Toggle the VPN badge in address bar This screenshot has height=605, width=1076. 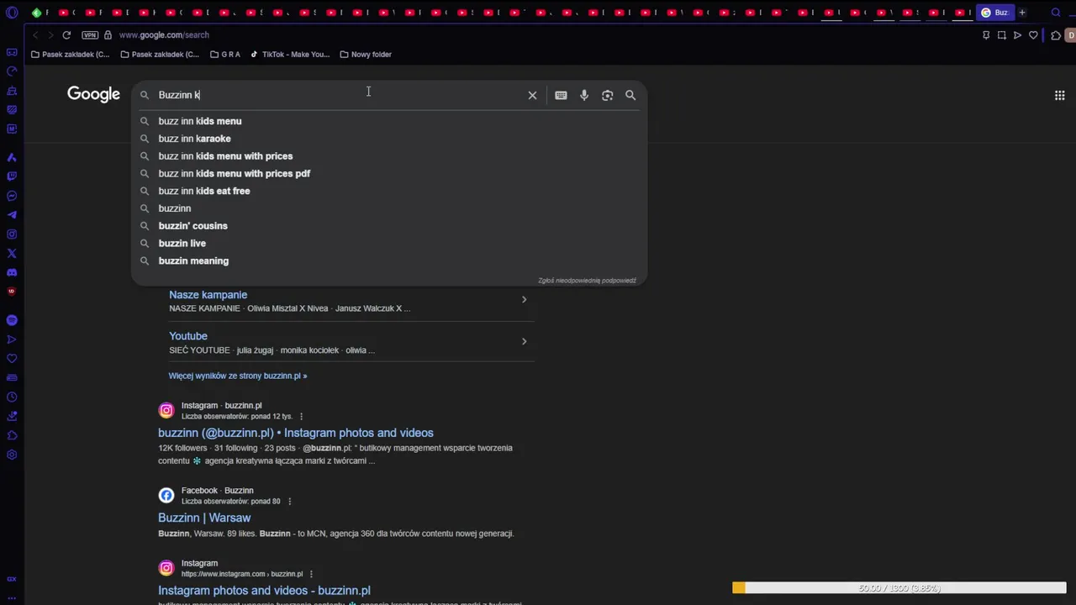click(x=90, y=35)
